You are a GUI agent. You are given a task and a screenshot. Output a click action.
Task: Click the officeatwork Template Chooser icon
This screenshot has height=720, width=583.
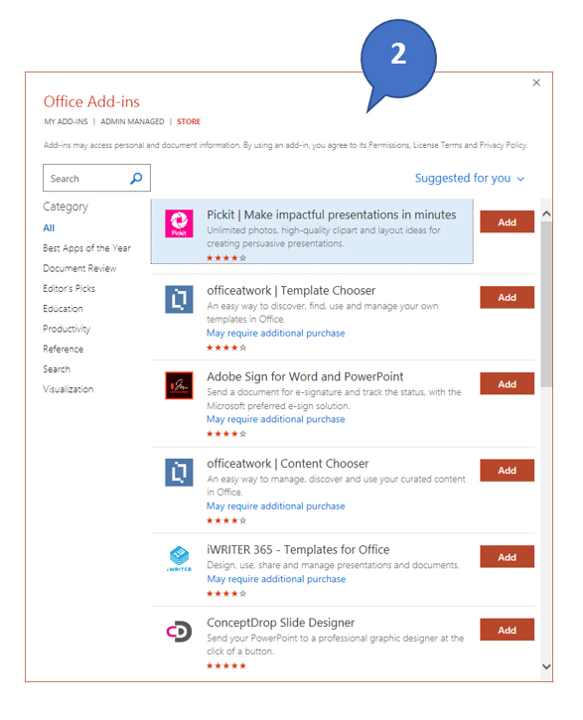(x=179, y=299)
